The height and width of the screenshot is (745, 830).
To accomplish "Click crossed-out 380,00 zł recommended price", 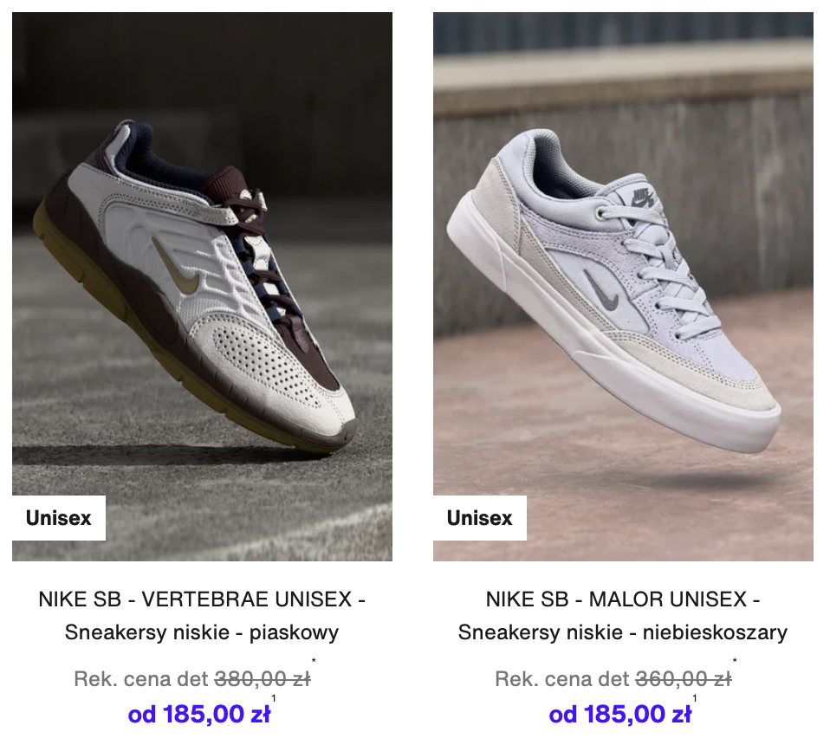I will click(263, 679).
